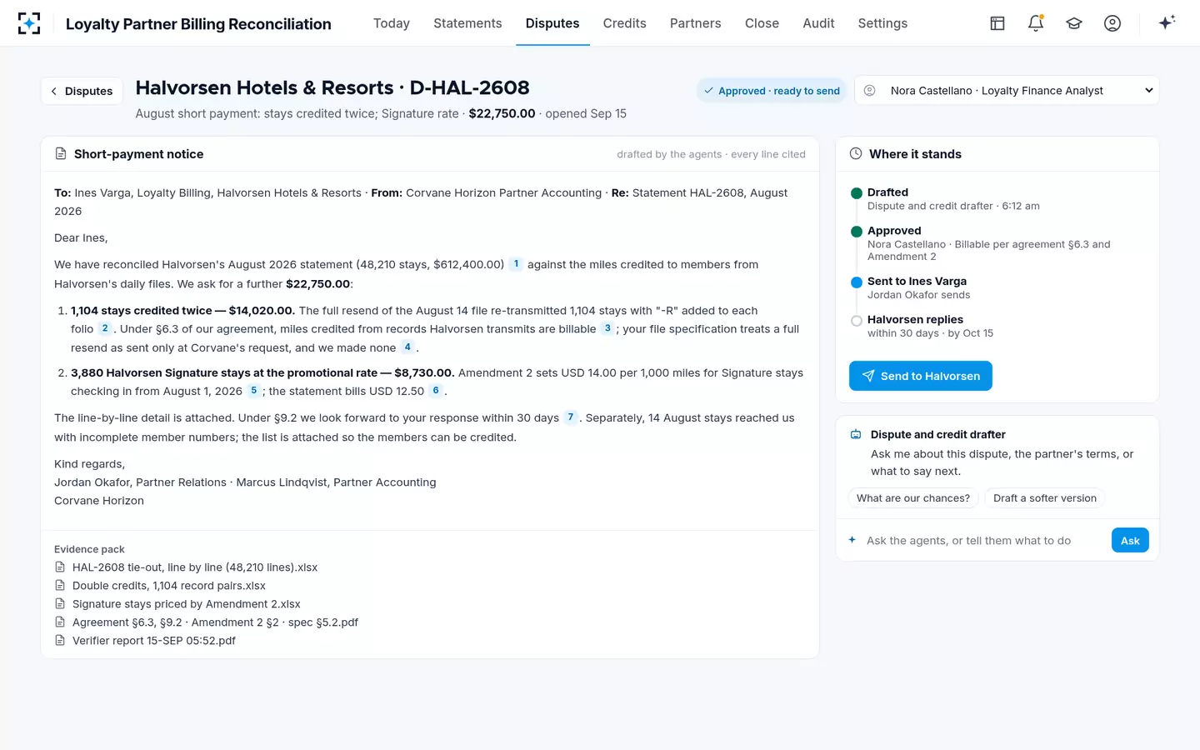
Task: Focus the "Ask the agents" input field
Action: tap(983, 541)
